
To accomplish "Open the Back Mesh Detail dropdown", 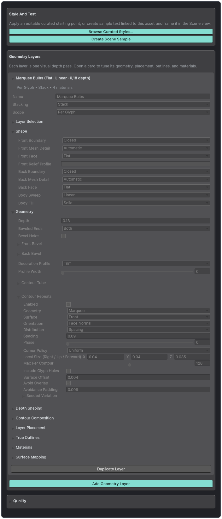I will tap(136, 179).
